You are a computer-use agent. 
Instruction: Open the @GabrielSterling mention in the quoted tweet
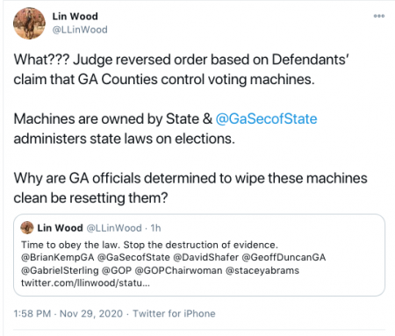pyautogui.click(x=60, y=270)
